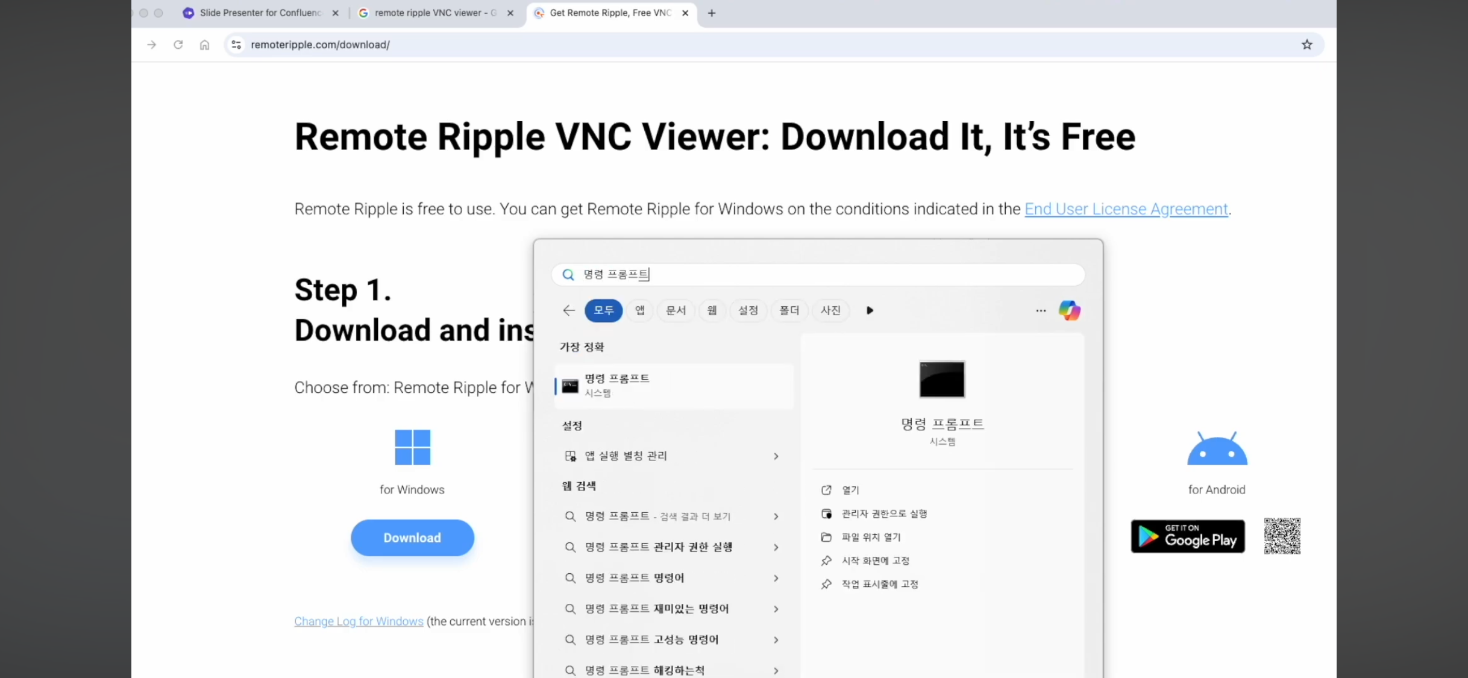This screenshot has height=678, width=1468.
Task: Open the new tab plus button
Action: [712, 13]
